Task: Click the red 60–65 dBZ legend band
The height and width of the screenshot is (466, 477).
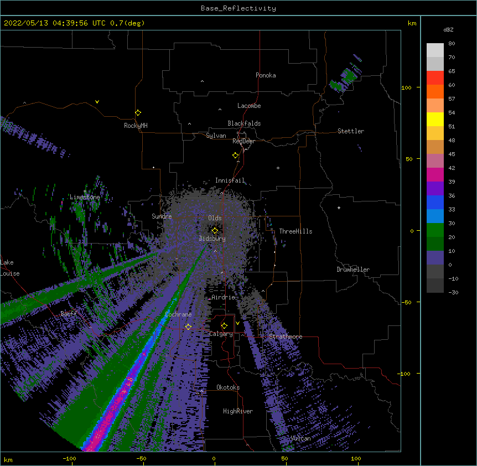Action: 435,78
